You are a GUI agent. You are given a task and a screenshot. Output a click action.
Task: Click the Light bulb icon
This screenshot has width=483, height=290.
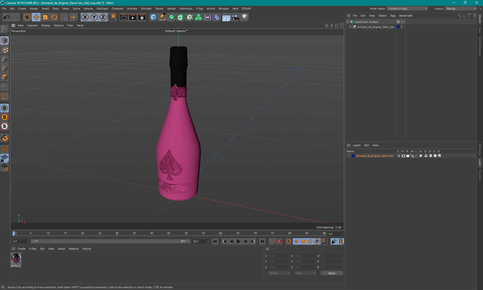(x=245, y=17)
